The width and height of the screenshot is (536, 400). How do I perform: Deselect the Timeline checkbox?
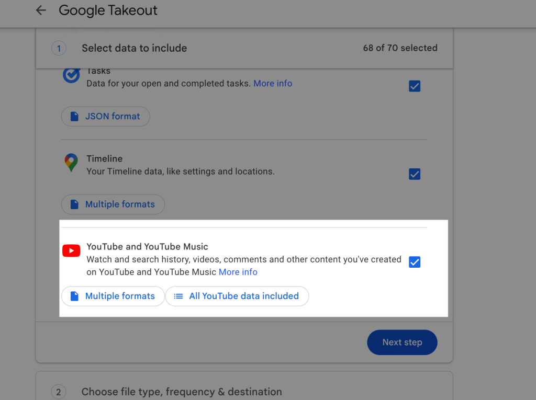(x=415, y=174)
